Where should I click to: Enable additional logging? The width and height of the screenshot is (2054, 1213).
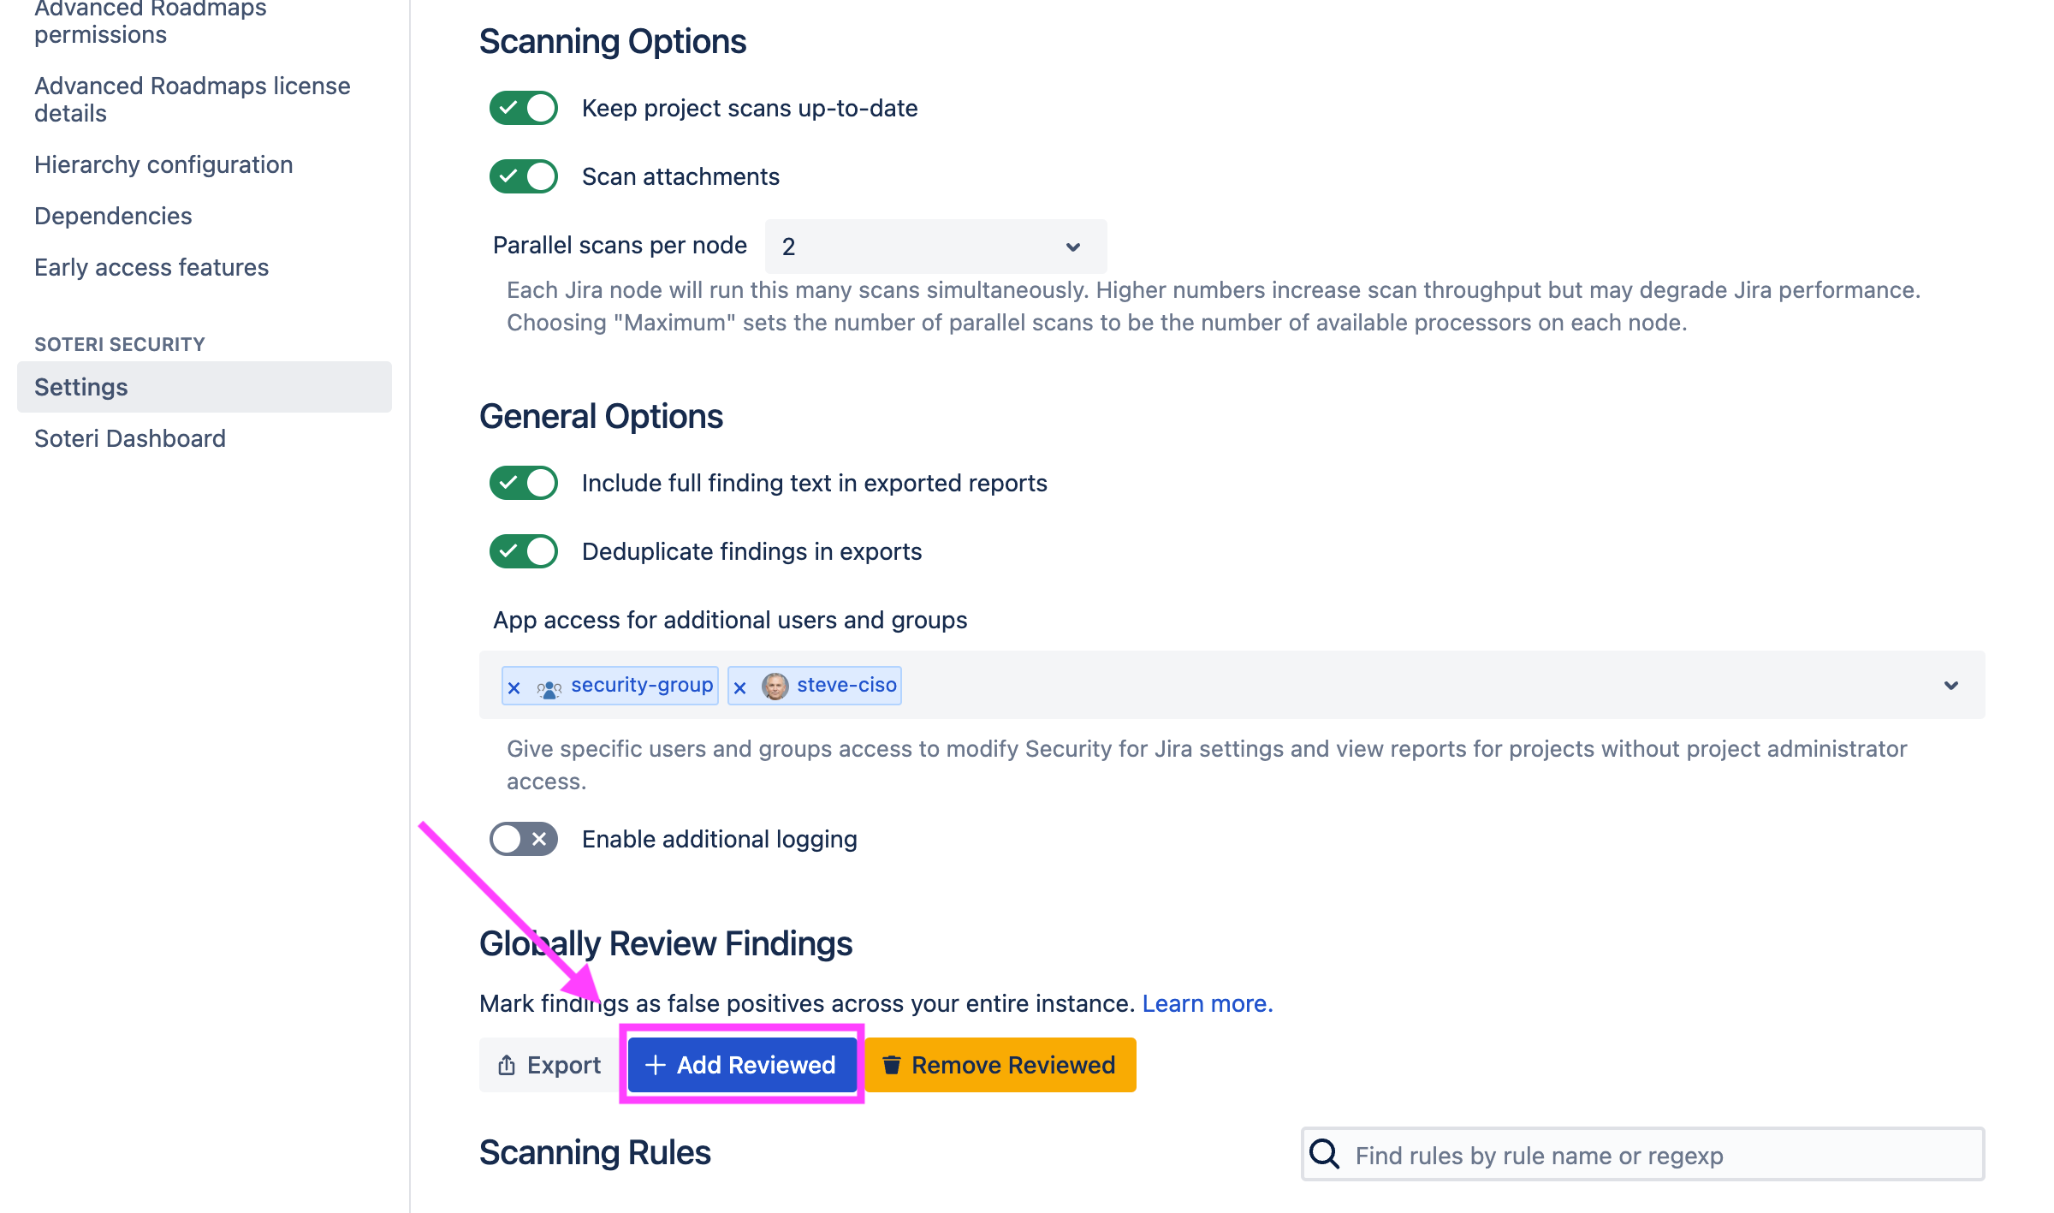point(523,839)
